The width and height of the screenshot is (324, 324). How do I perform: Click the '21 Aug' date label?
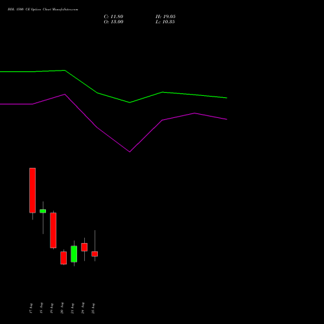pos(73,308)
